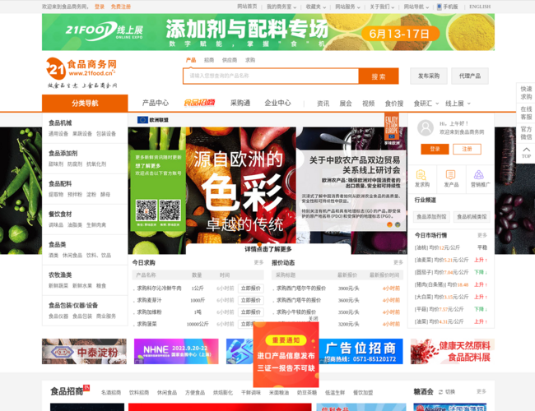Open the 广告位招商 ad banner
535x411 pixels.
361,351
